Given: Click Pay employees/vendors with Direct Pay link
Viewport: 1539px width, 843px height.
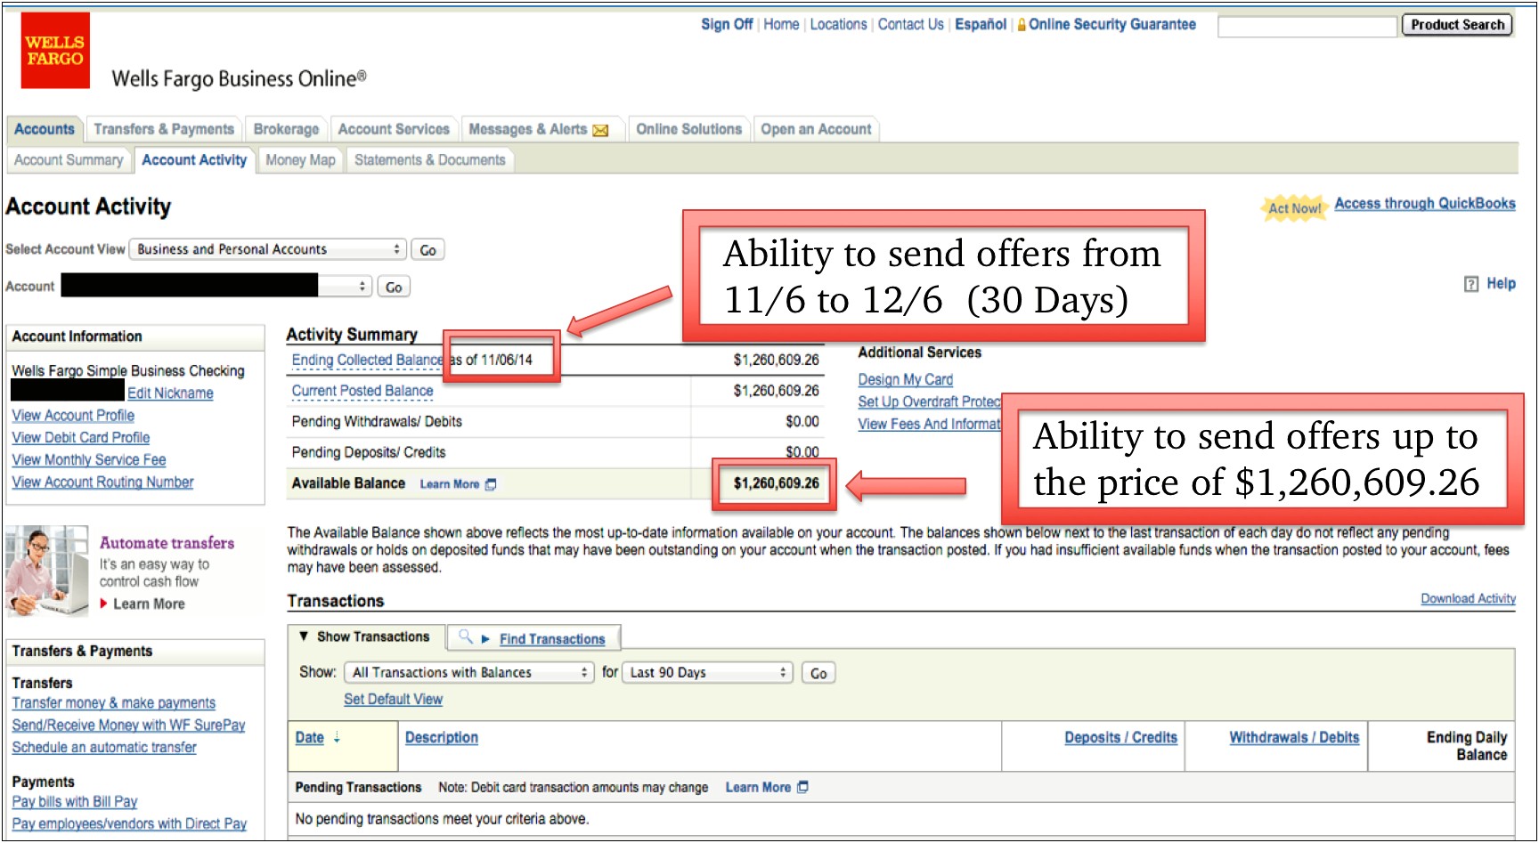Looking at the screenshot, I should (x=129, y=823).
